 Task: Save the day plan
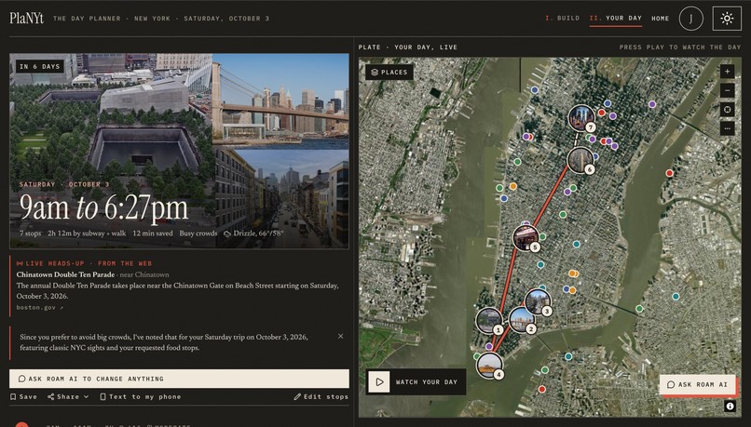point(23,396)
